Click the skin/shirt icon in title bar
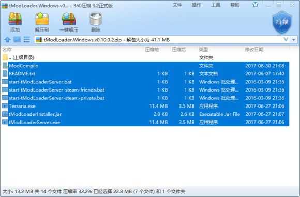This screenshot has height=197, width=300. click(256, 5)
